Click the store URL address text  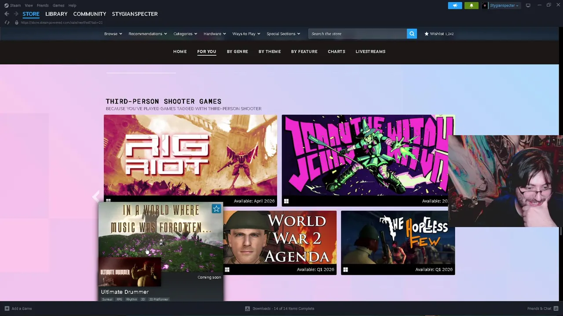[62, 22]
